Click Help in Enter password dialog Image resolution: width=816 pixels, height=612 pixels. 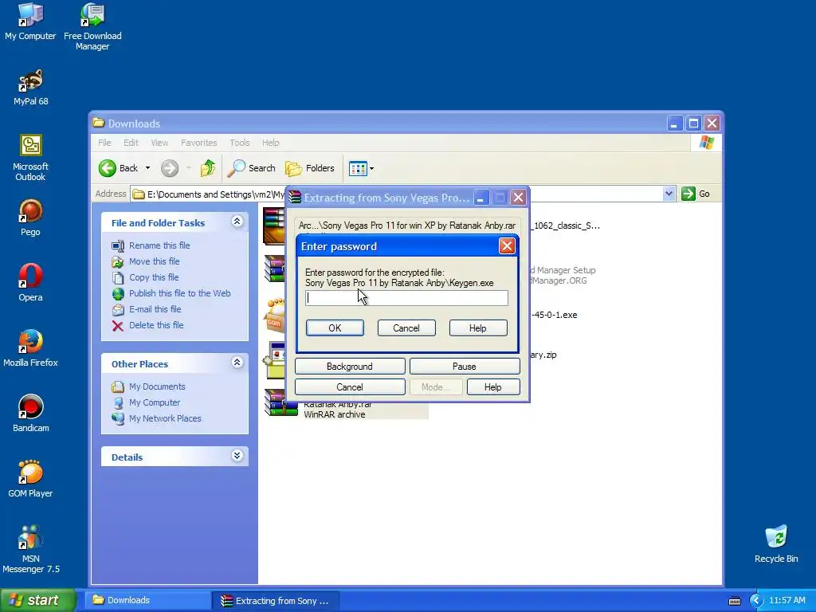(x=478, y=328)
